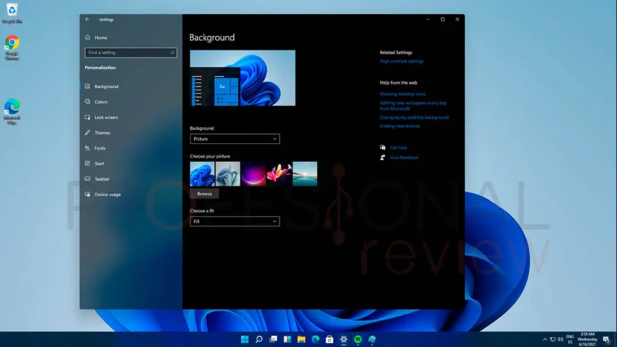Click the Background picture icon in sidebar
Screen dimensions: 617x347
(88, 86)
